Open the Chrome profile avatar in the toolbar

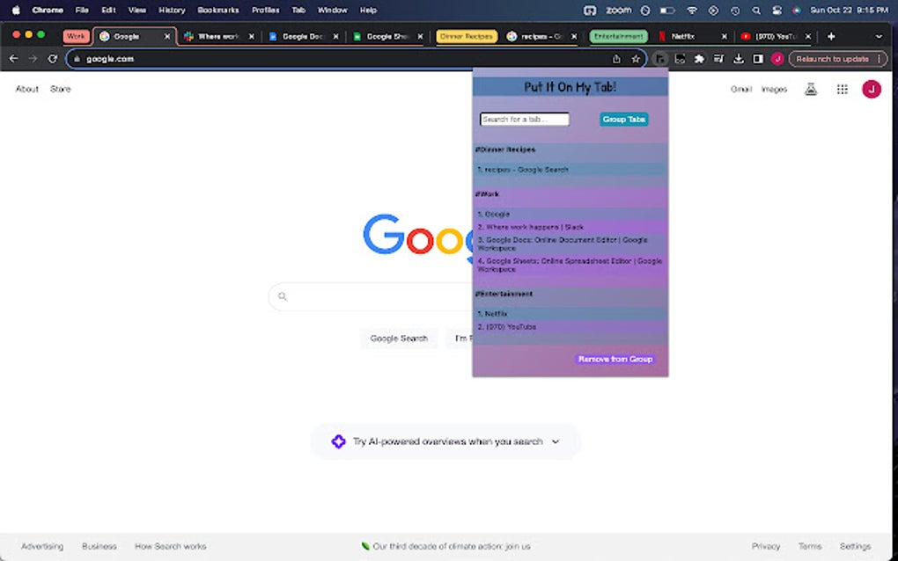pos(777,59)
